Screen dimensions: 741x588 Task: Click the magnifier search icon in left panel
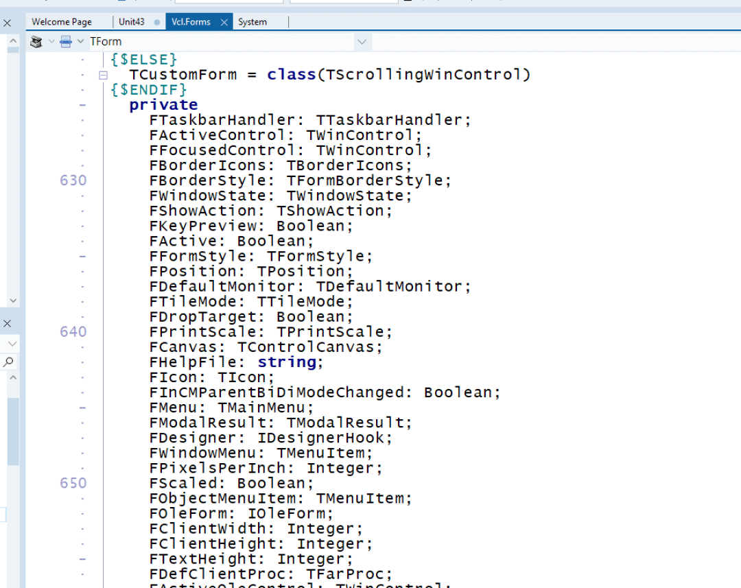8,362
